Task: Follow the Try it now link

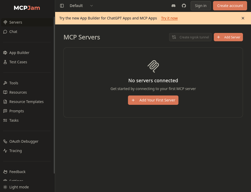Action: tap(169, 18)
